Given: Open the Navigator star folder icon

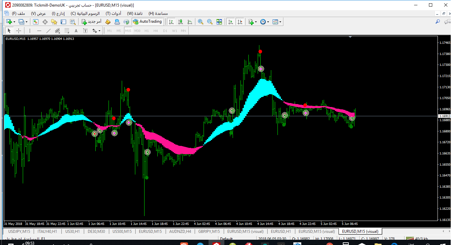Looking at the screenshot, I should click(54, 22).
